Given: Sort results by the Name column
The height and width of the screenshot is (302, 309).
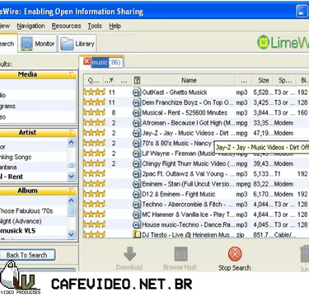Looking at the screenshot, I should (x=189, y=80).
